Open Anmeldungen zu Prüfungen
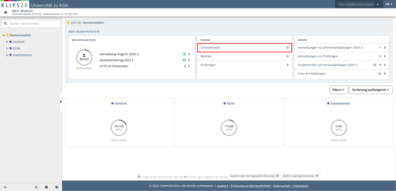This screenshot has width=396, height=191. tap(342, 56)
